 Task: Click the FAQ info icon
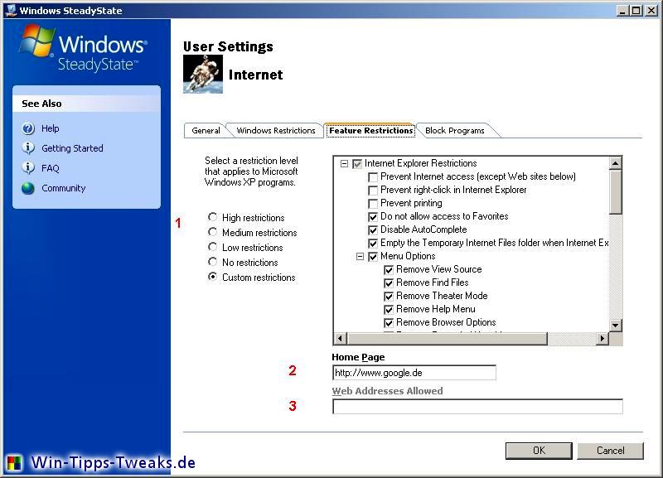[28, 168]
